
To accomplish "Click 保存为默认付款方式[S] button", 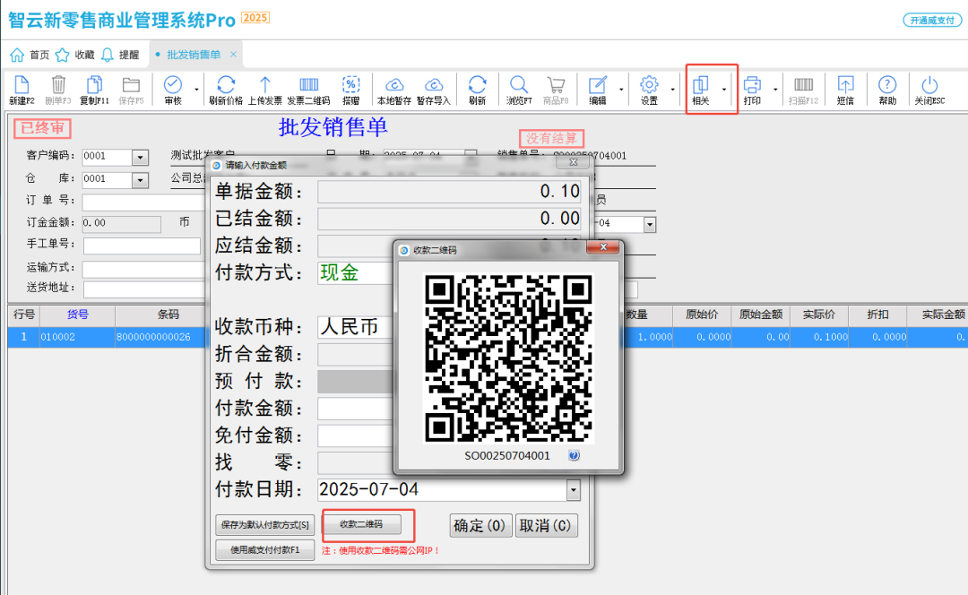I will 264,525.
